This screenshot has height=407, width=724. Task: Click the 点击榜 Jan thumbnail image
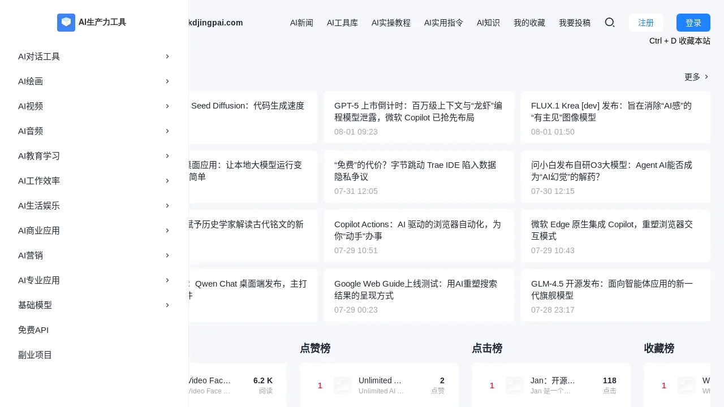click(515, 386)
